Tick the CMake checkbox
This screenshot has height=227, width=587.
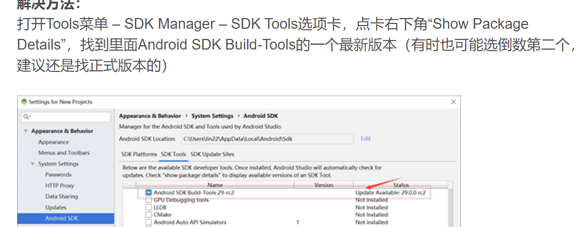tap(148, 215)
